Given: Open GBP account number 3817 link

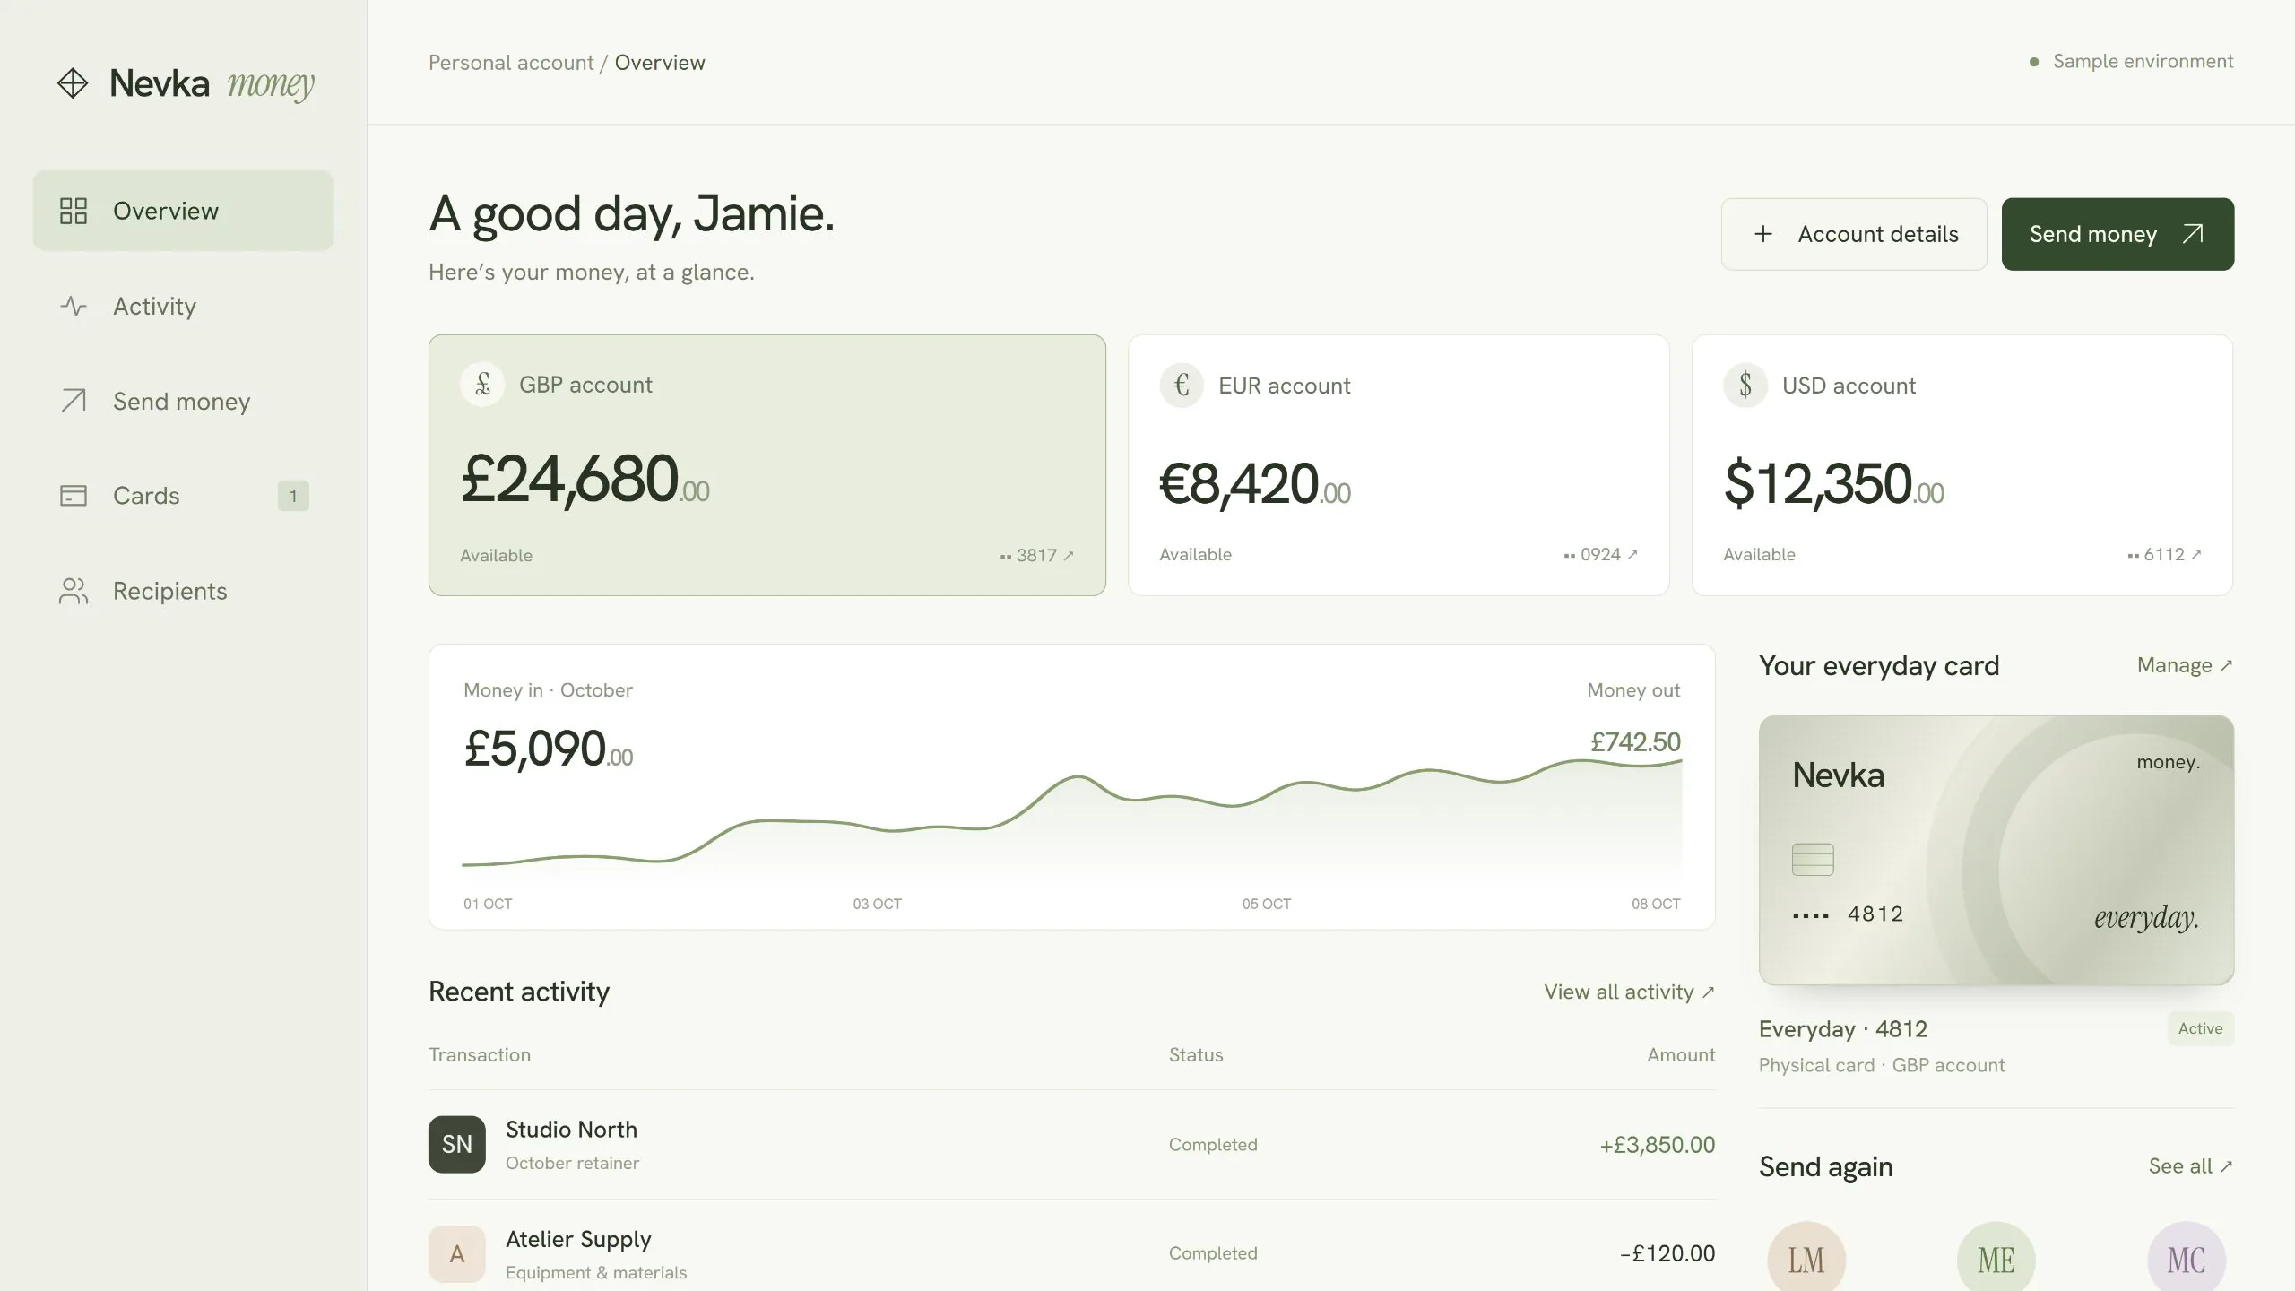Looking at the screenshot, I should tap(1037, 555).
